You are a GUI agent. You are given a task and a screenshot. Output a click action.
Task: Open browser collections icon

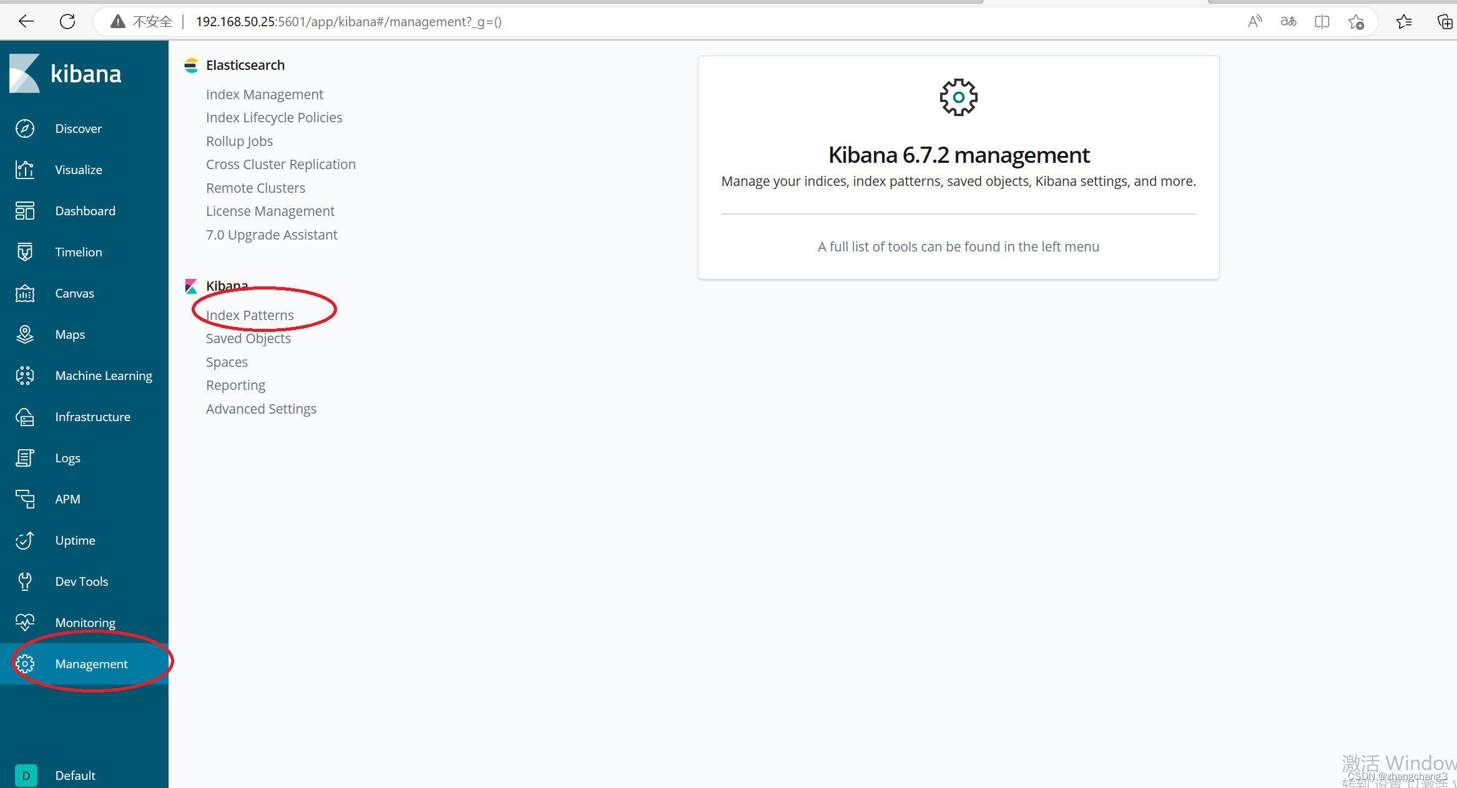point(1445,22)
